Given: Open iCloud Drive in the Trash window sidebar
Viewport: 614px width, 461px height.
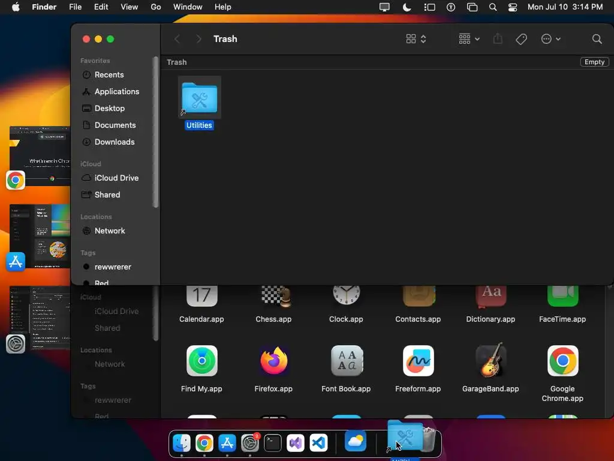Looking at the screenshot, I should 116,178.
